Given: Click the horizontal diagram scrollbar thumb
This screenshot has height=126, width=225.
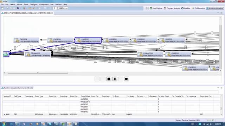Looking at the screenshot, I should (x=38, y=73).
